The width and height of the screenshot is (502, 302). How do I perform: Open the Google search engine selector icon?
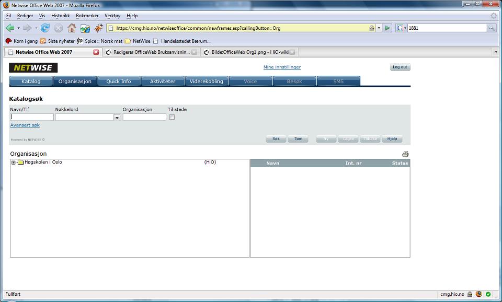(x=400, y=28)
